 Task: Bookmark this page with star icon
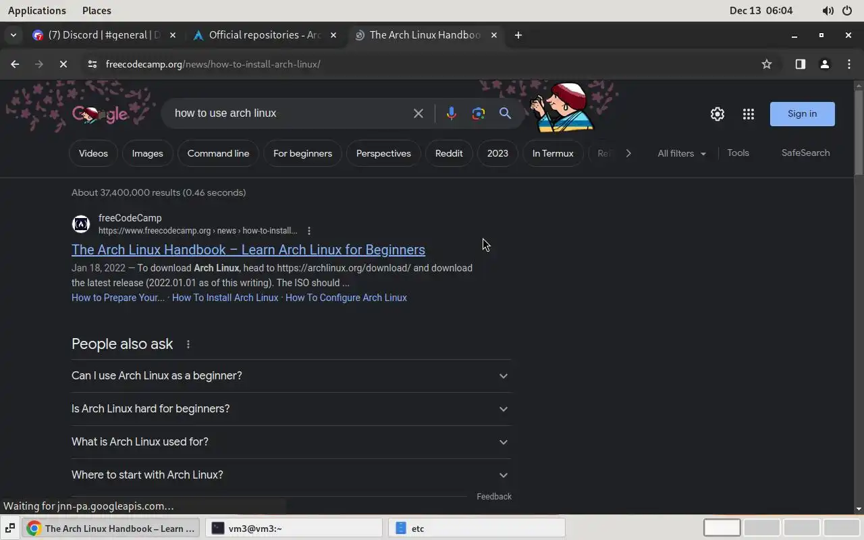(x=767, y=64)
